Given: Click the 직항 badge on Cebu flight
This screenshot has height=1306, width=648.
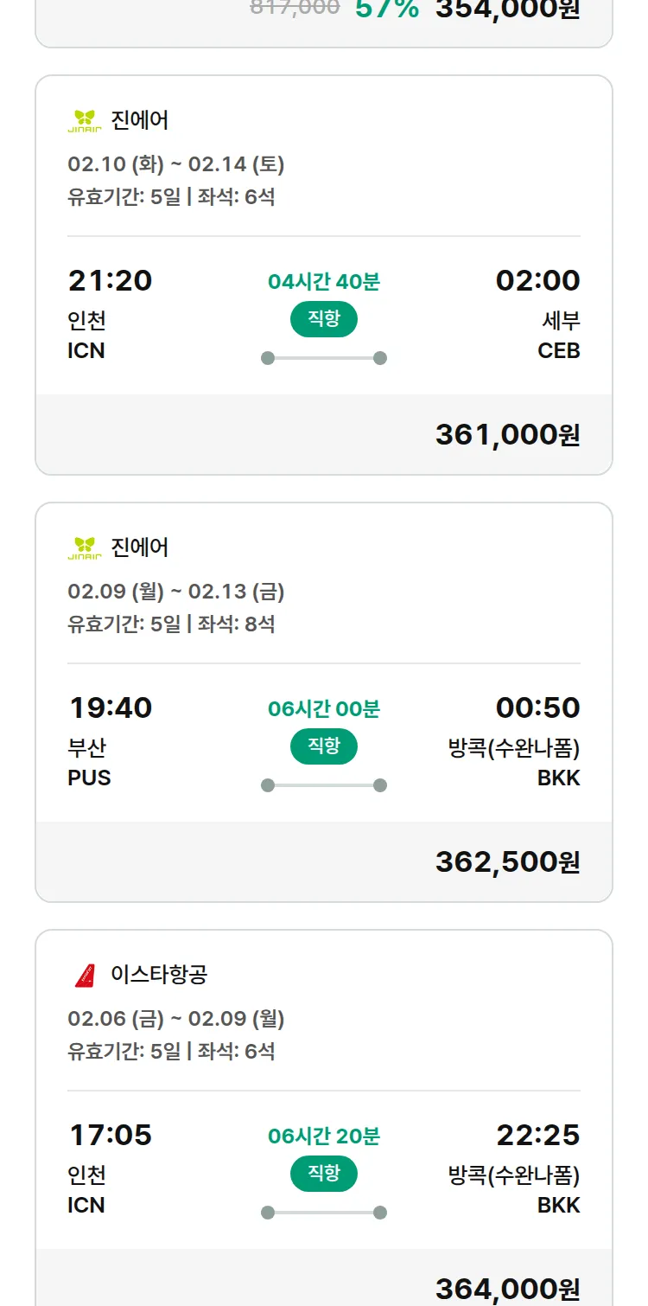Looking at the screenshot, I should [x=324, y=319].
